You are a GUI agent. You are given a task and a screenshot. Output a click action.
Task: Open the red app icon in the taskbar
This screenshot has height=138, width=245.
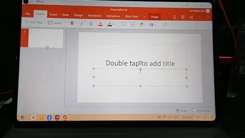57,117
